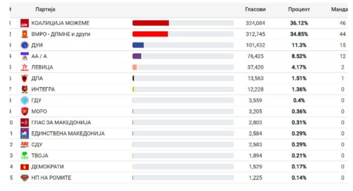The height and width of the screenshot is (191, 353).
Task: Select the ИНТЕГРА party name
Action: coord(43,89)
